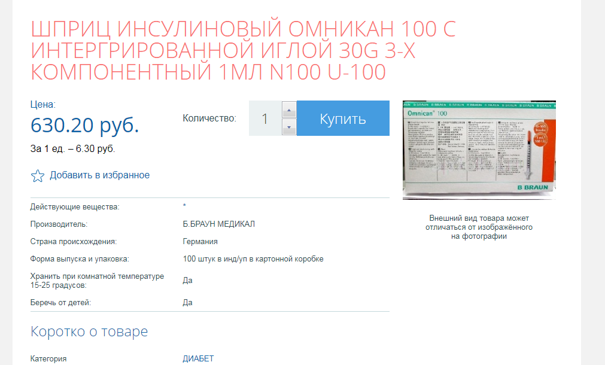The image size is (605, 365).
Task: View the Omnican 100 product photo
Action: click(x=479, y=149)
